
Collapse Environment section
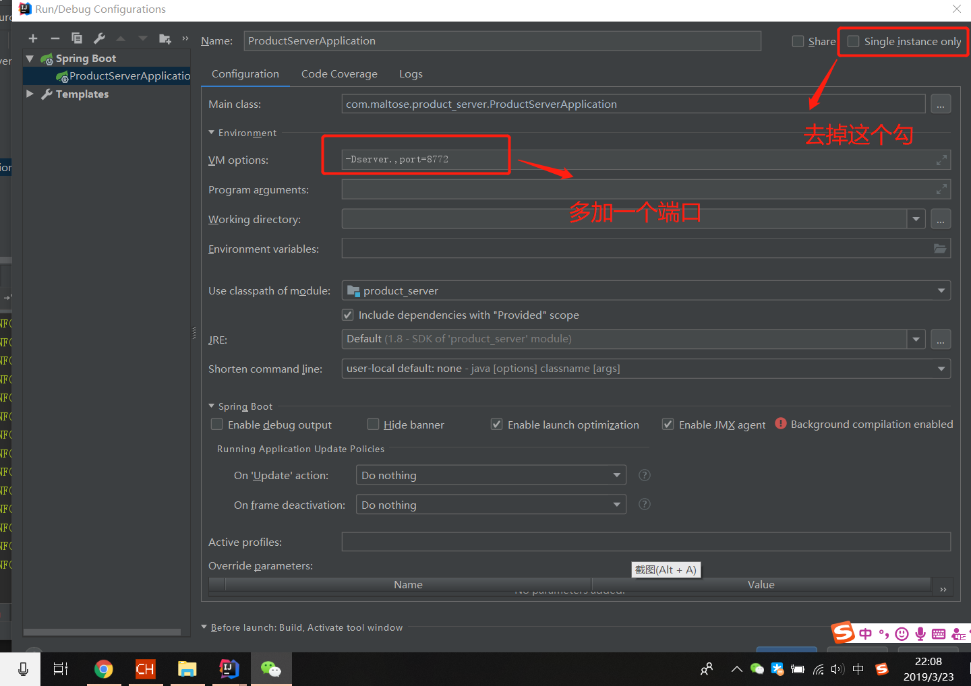212,133
